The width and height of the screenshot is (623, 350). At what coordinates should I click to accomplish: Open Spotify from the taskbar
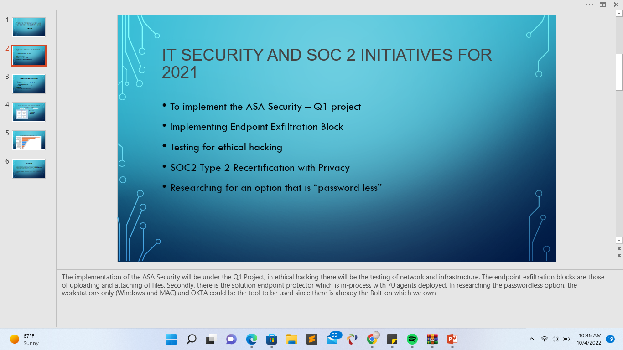click(411, 339)
